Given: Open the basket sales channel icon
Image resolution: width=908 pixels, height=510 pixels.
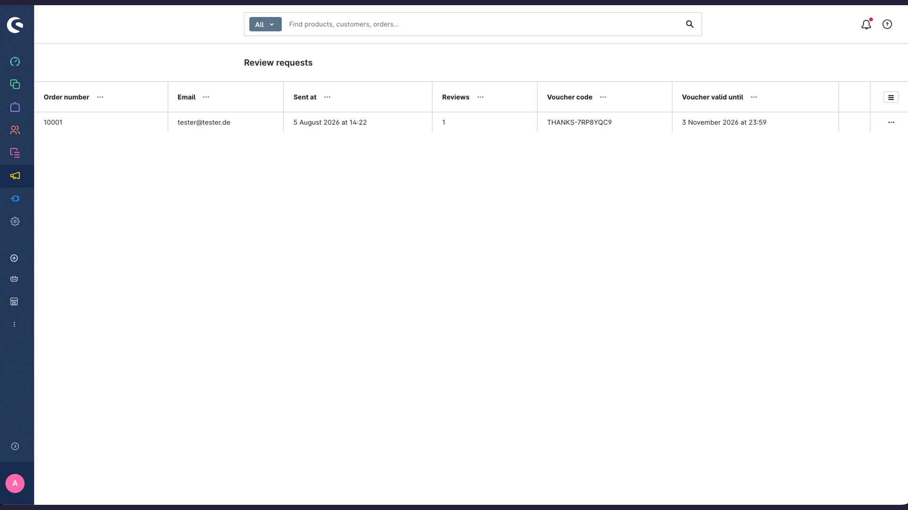Looking at the screenshot, I should [14, 279].
